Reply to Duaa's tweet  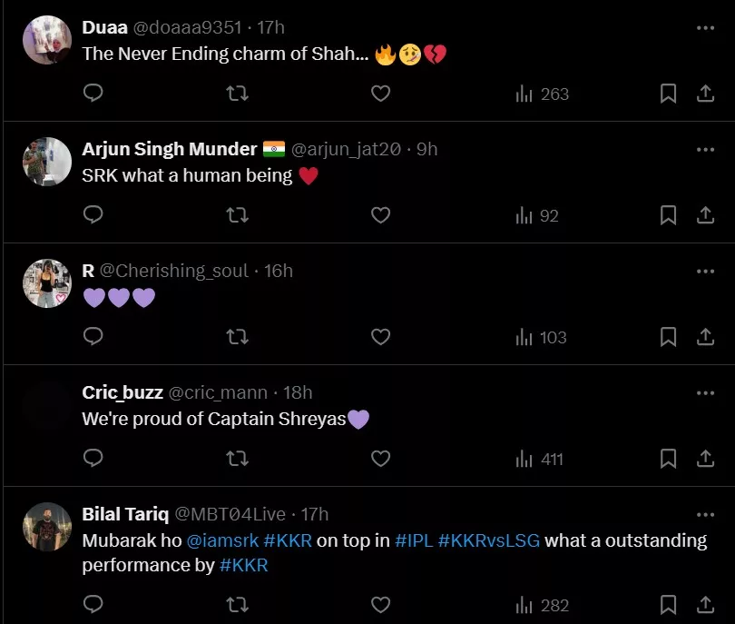click(93, 94)
